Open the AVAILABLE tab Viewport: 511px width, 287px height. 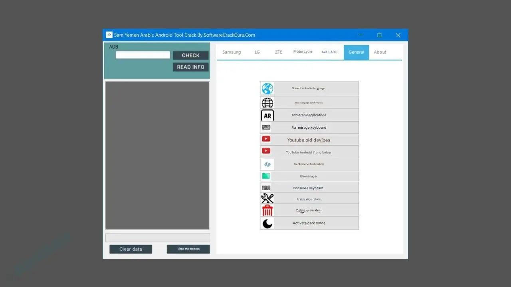click(330, 52)
